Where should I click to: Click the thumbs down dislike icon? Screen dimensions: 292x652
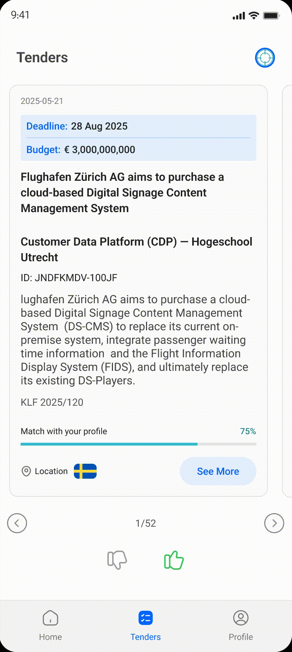117,560
